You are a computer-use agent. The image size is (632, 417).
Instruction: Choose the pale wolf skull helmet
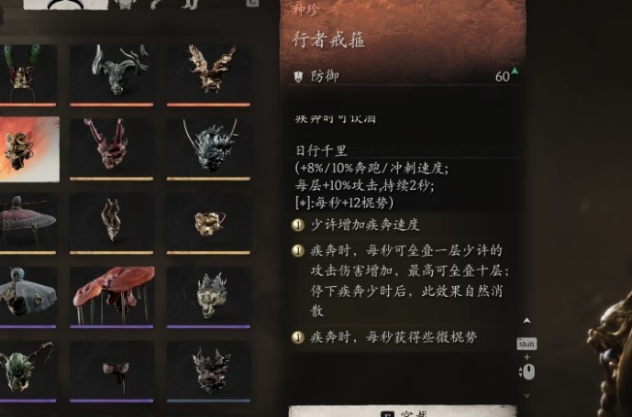coord(208,297)
